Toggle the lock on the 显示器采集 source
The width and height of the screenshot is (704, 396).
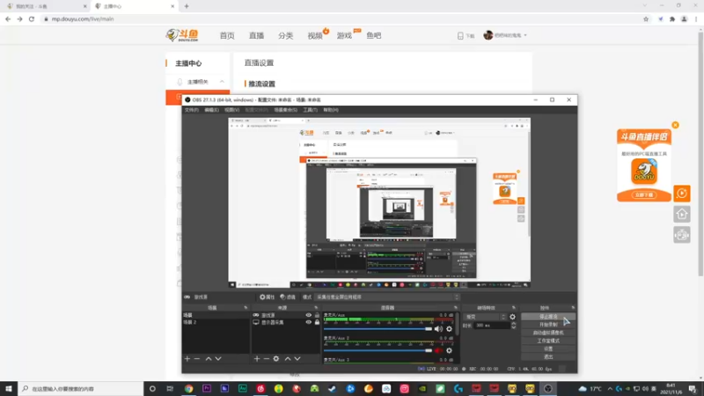click(x=317, y=322)
